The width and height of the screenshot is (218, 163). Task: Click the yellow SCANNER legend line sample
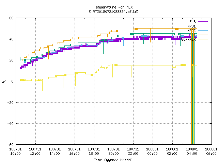tap(203, 39)
